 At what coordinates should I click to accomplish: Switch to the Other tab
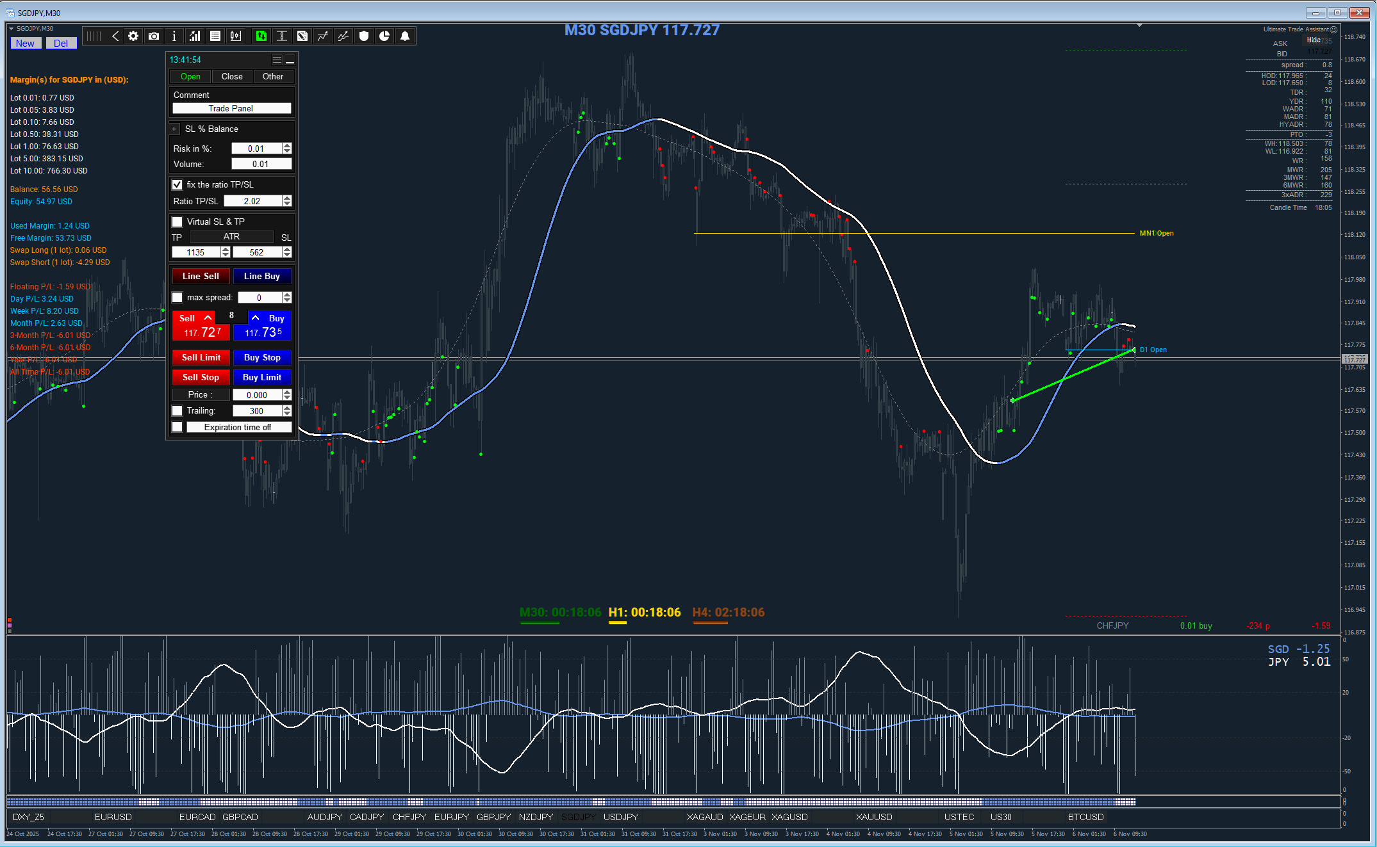point(272,76)
